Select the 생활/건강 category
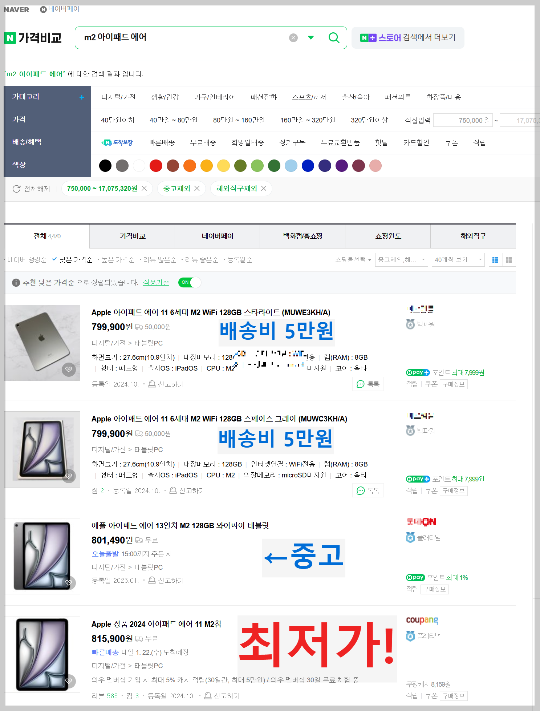 [x=165, y=97]
